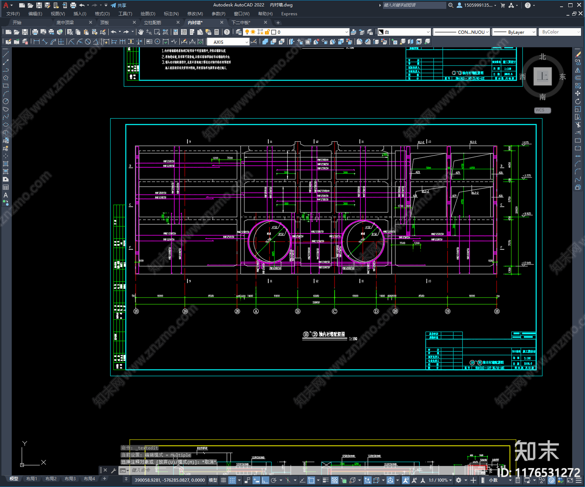
Task: Select the Rectangle draw tool
Action: coord(5,86)
